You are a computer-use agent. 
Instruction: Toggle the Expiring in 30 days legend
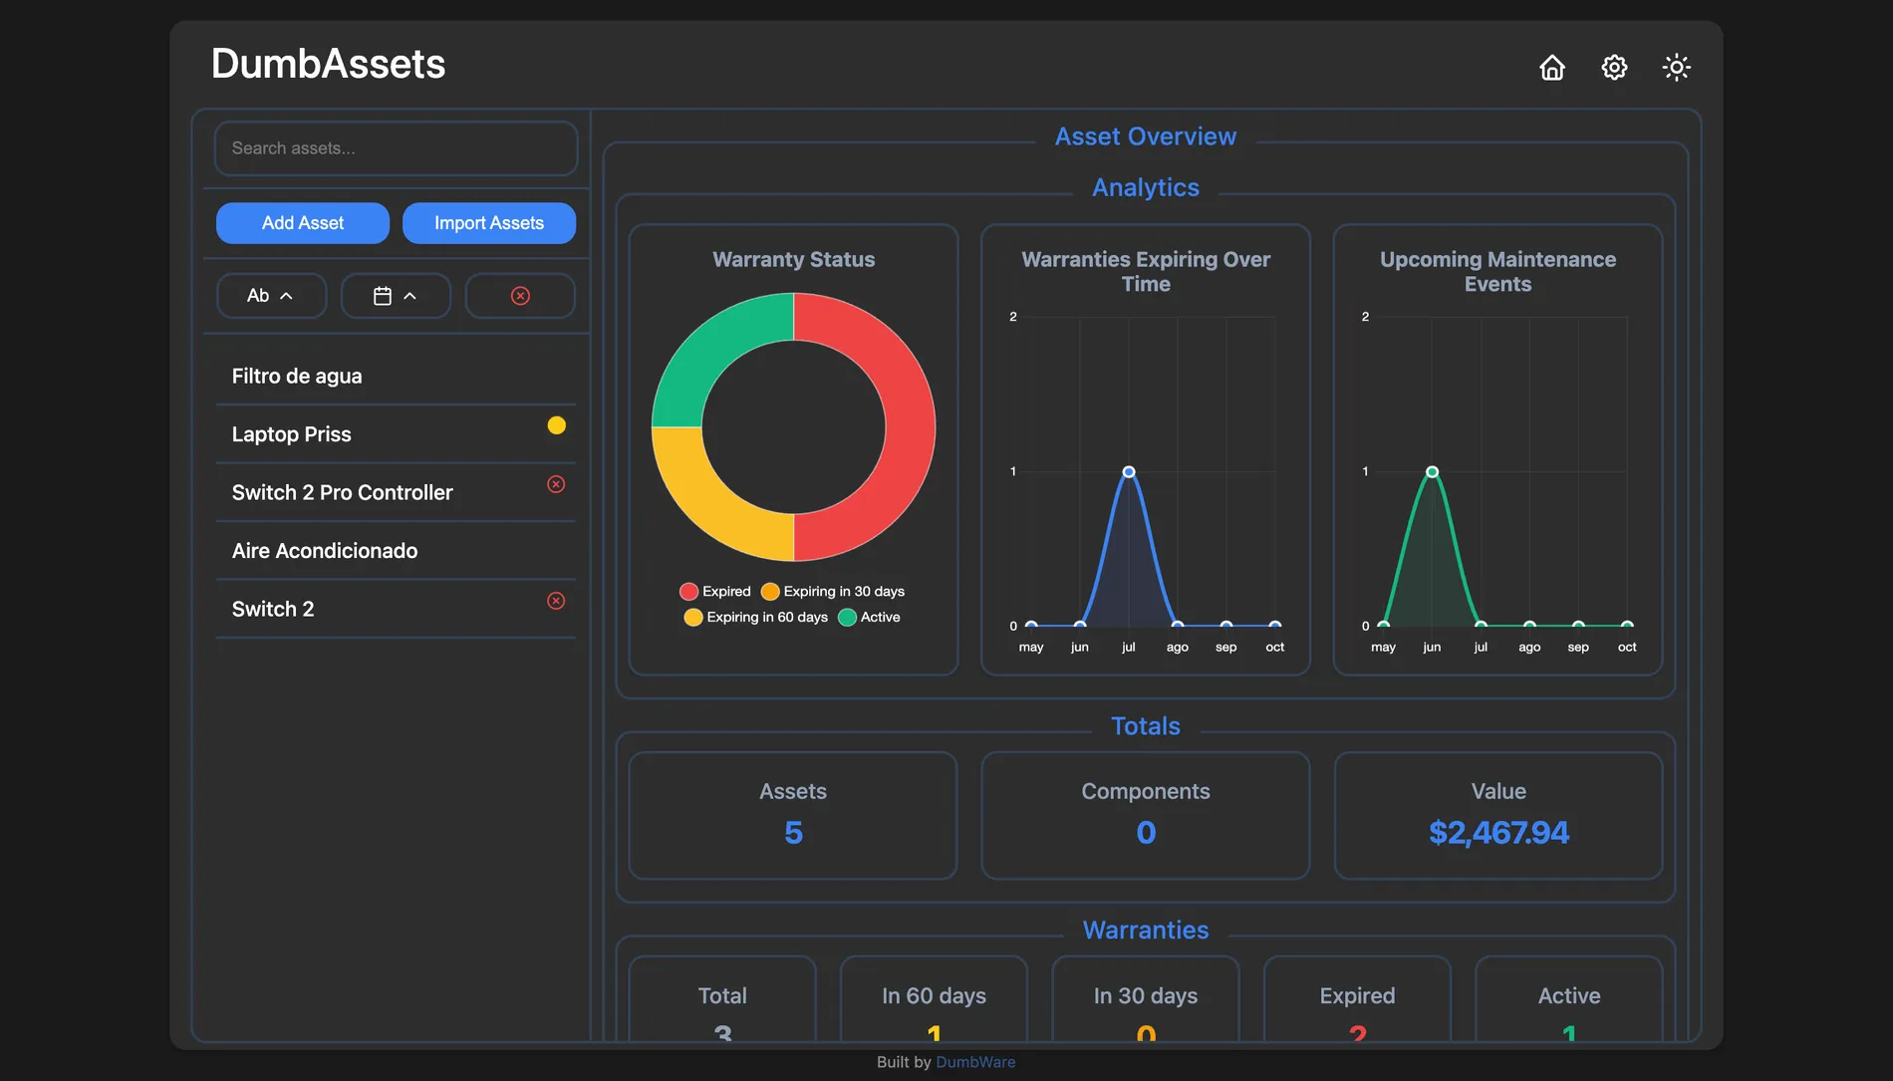click(x=833, y=592)
